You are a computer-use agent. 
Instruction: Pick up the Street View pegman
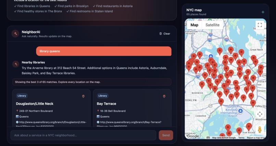[x=260, y=130]
